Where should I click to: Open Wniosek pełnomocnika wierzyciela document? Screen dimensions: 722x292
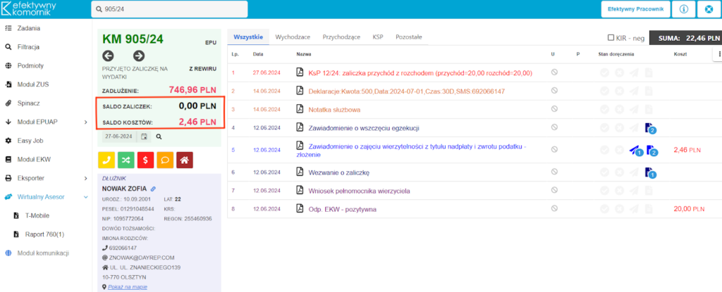[359, 191]
